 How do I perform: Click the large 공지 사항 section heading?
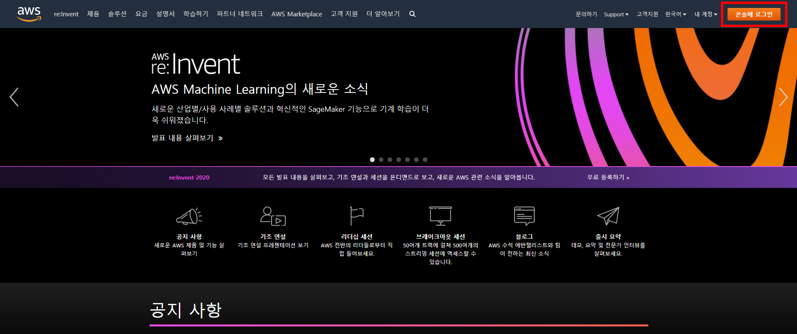[x=185, y=310]
